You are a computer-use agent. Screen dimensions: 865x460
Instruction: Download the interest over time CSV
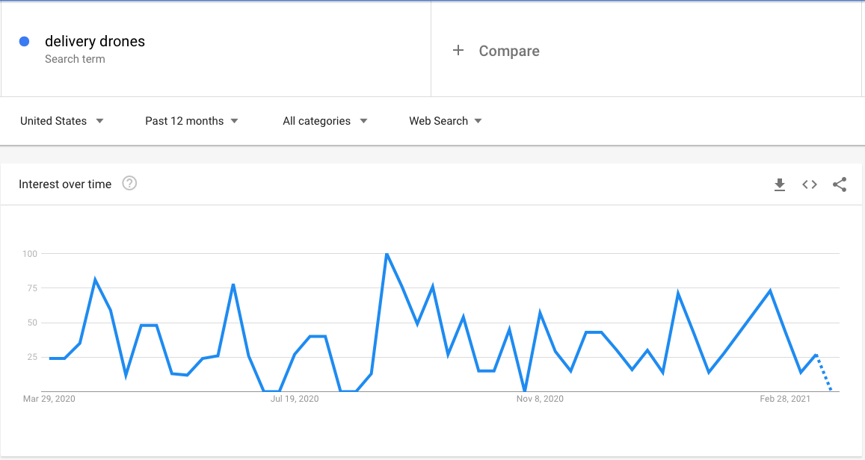pos(780,184)
